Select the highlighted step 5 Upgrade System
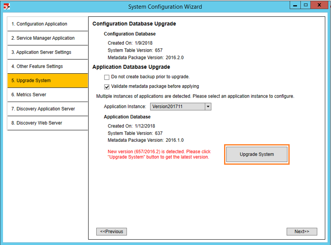This screenshot has width=331, height=245. [x=48, y=81]
